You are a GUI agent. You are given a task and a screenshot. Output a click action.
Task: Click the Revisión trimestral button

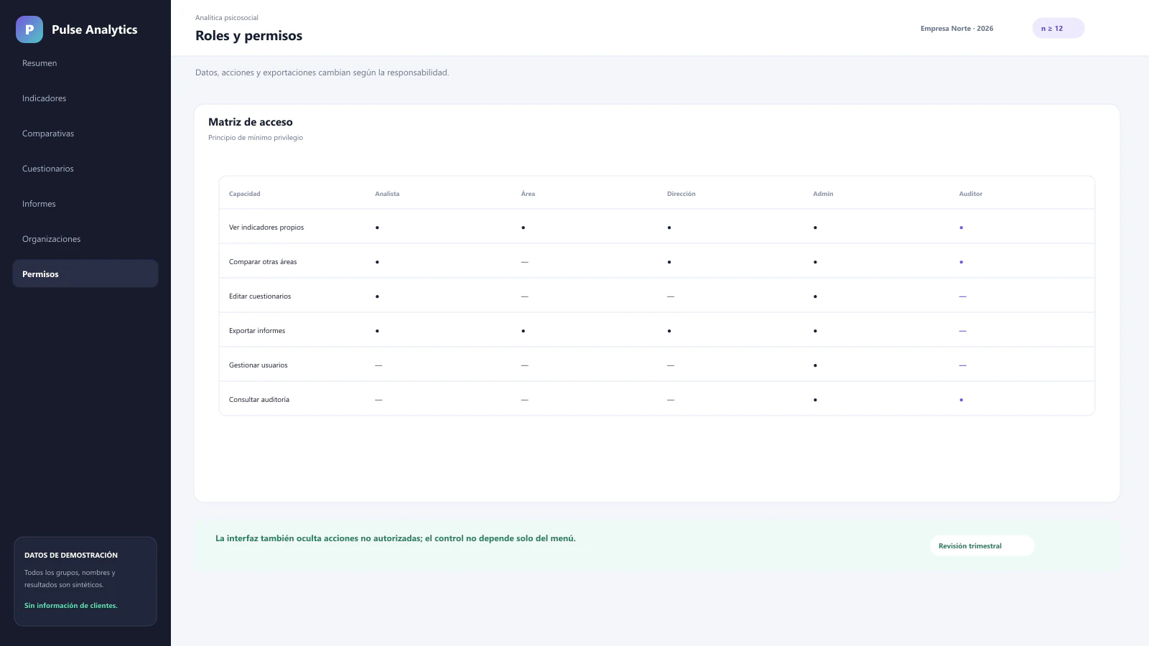click(982, 546)
